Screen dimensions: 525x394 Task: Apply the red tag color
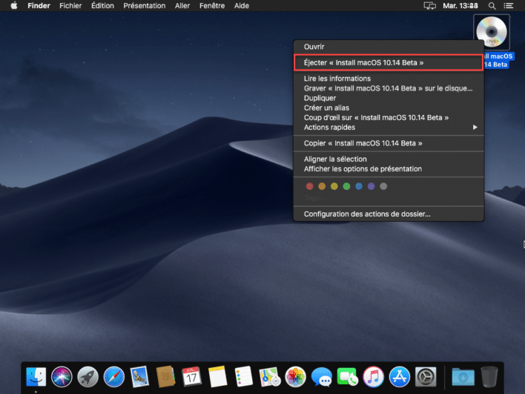click(x=309, y=186)
